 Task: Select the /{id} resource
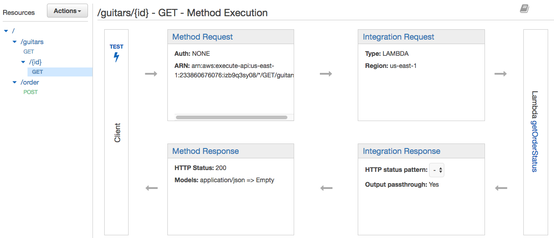36,62
